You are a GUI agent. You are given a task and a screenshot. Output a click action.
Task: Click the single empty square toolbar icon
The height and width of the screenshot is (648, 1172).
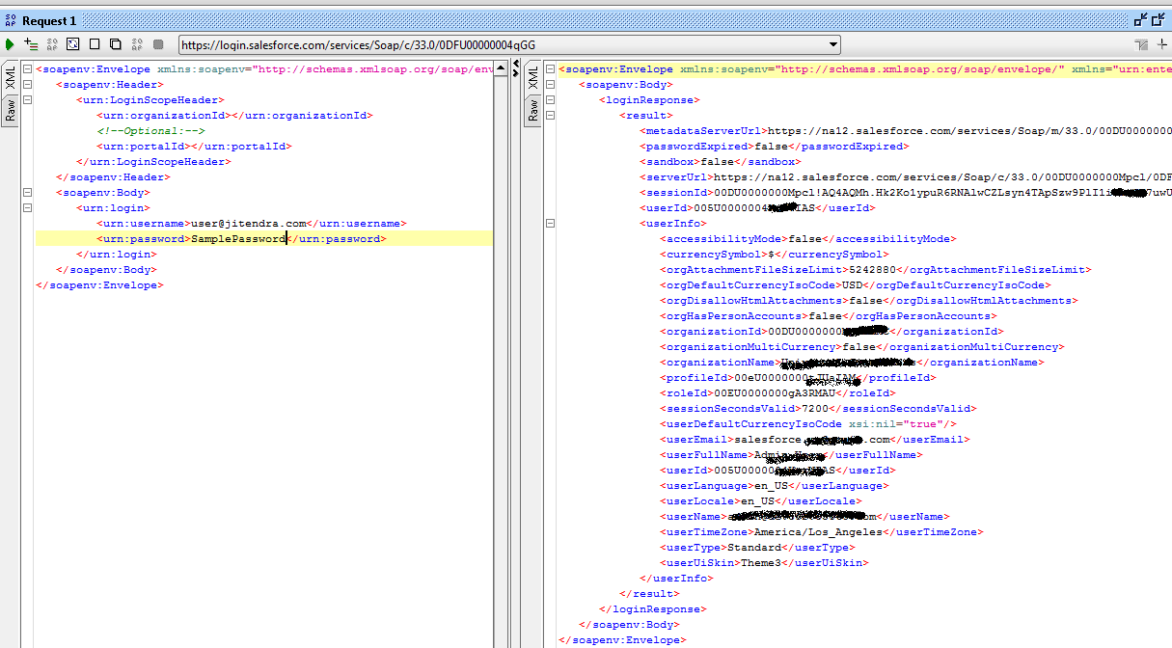(95, 44)
